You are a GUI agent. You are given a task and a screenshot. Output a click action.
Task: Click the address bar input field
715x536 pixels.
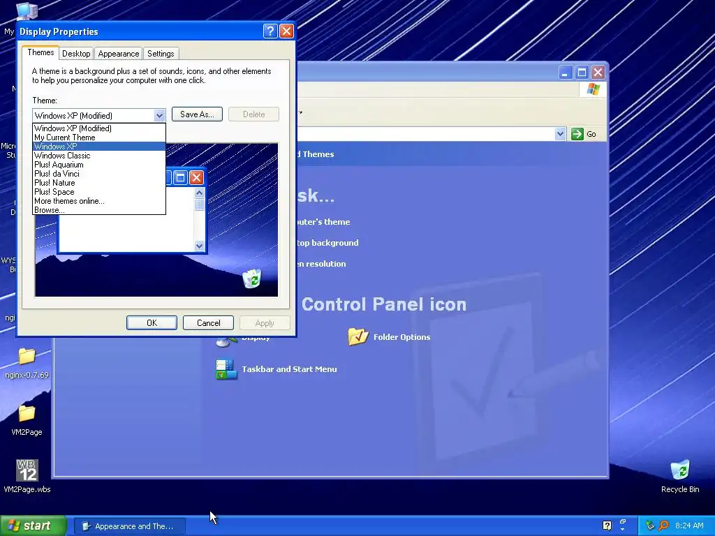coord(426,133)
